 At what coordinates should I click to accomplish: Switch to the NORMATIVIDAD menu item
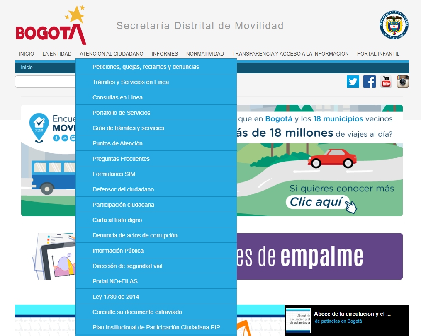[205, 53]
